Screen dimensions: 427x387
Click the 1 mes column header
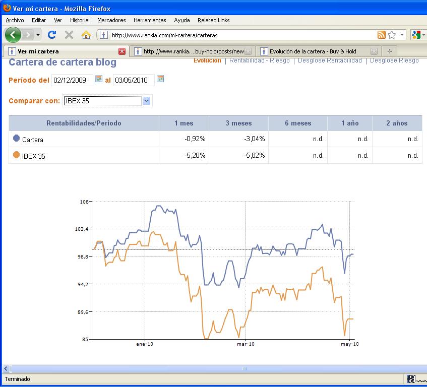click(184, 123)
